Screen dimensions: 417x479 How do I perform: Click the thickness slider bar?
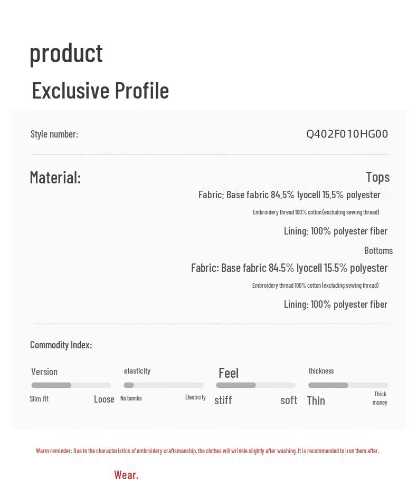348,385
